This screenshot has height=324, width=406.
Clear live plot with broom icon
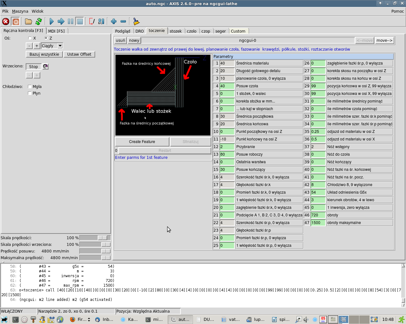tap(136, 22)
